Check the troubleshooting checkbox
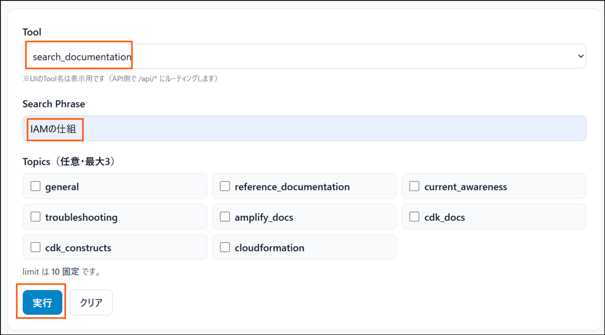605x335 pixels. (35, 217)
